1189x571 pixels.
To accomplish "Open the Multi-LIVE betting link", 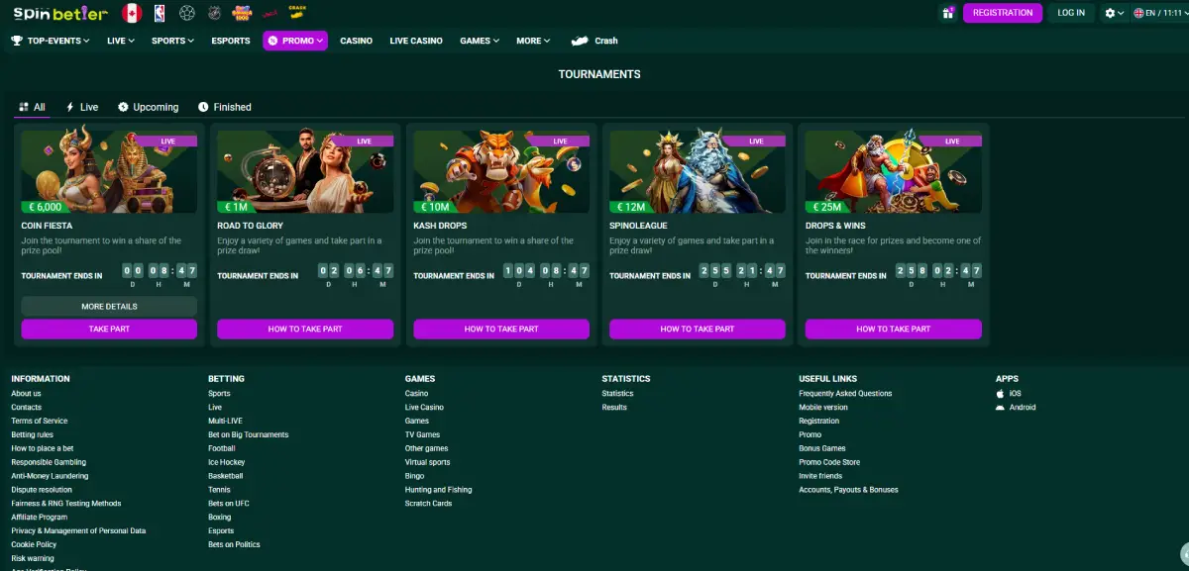I will (225, 422).
